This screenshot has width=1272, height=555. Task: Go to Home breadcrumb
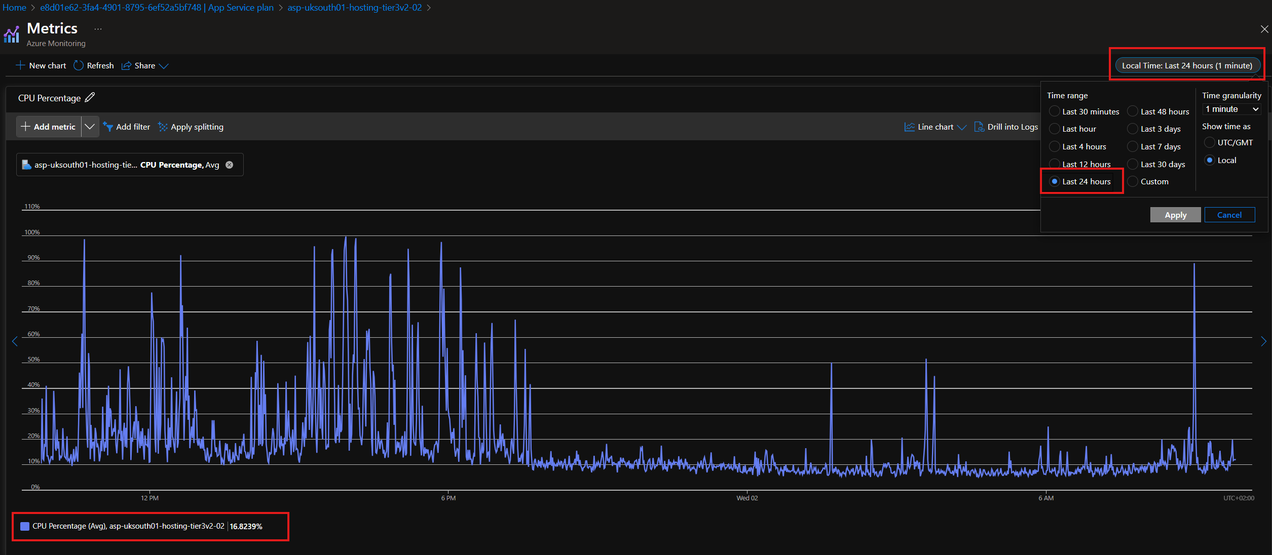(14, 8)
